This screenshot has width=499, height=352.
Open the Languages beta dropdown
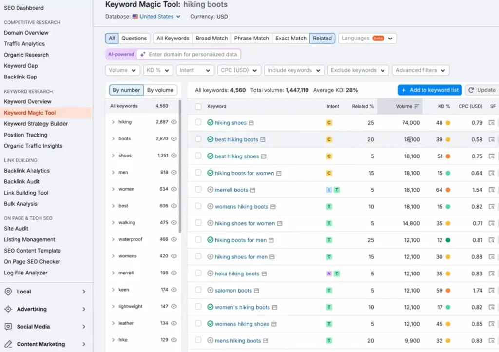[x=367, y=38]
